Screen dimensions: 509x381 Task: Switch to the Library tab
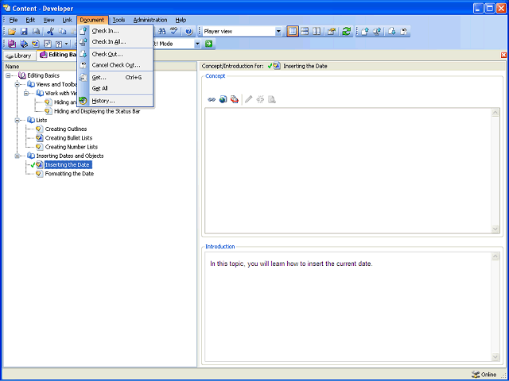click(x=19, y=56)
